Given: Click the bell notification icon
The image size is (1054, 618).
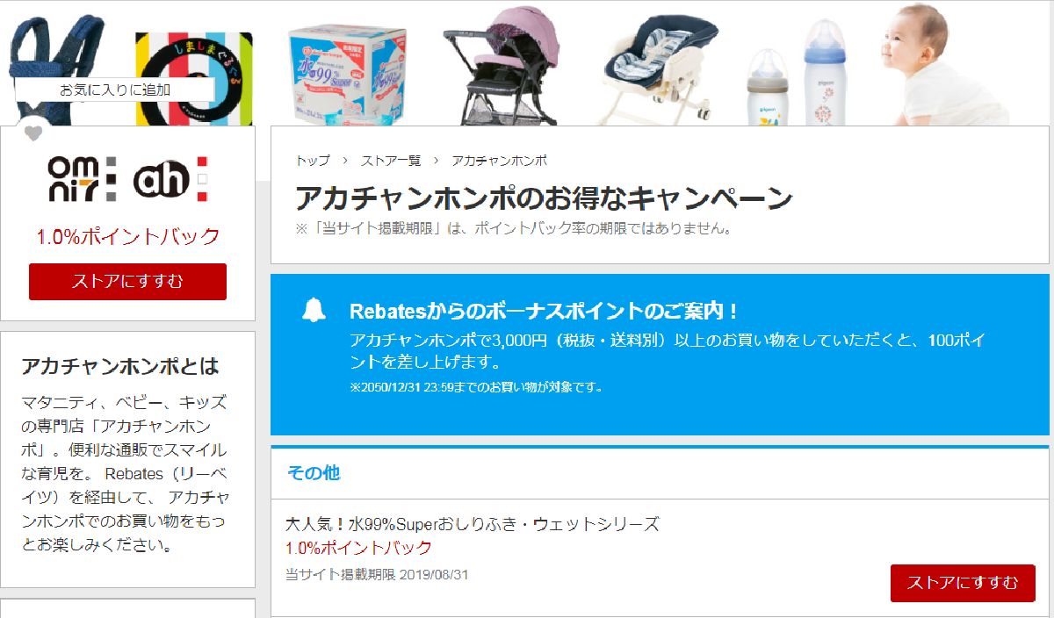Looking at the screenshot, I should tap(314, 310).
